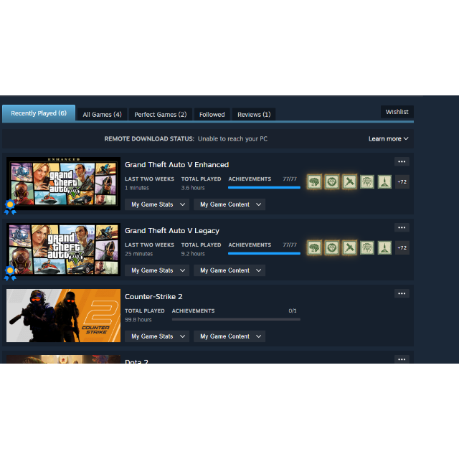
Task: Expand My Game Content for Counter-Strike 2
Action: (229, 336)
